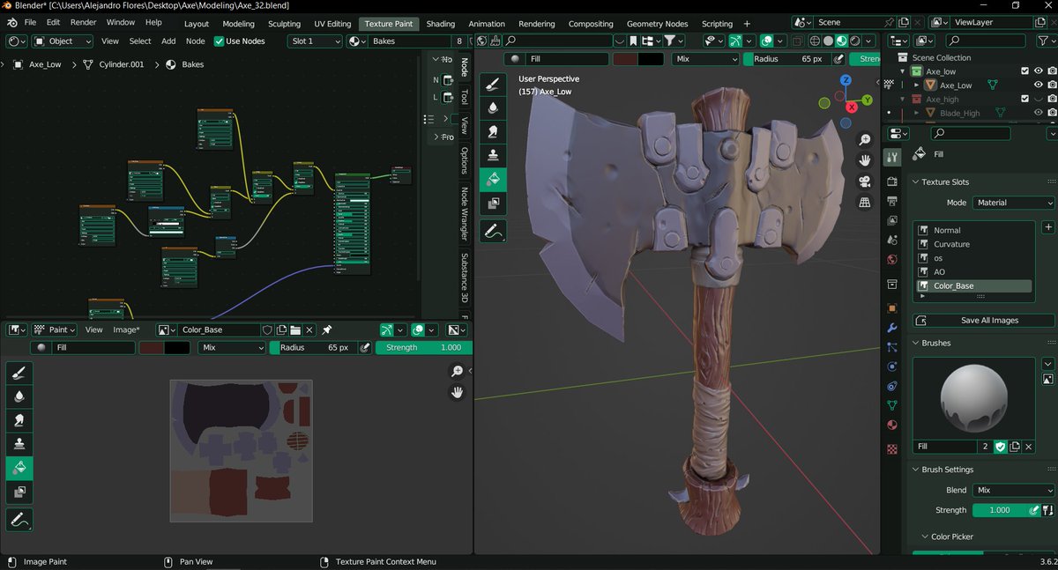Toggle radius pressure sensitivity in viewport header
Screen dimensions: 1058x570
tap(838, 59)
